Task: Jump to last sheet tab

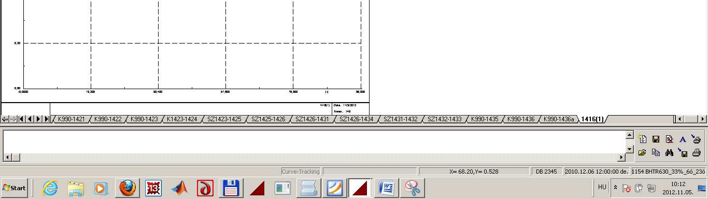Action: click(46, 119)
